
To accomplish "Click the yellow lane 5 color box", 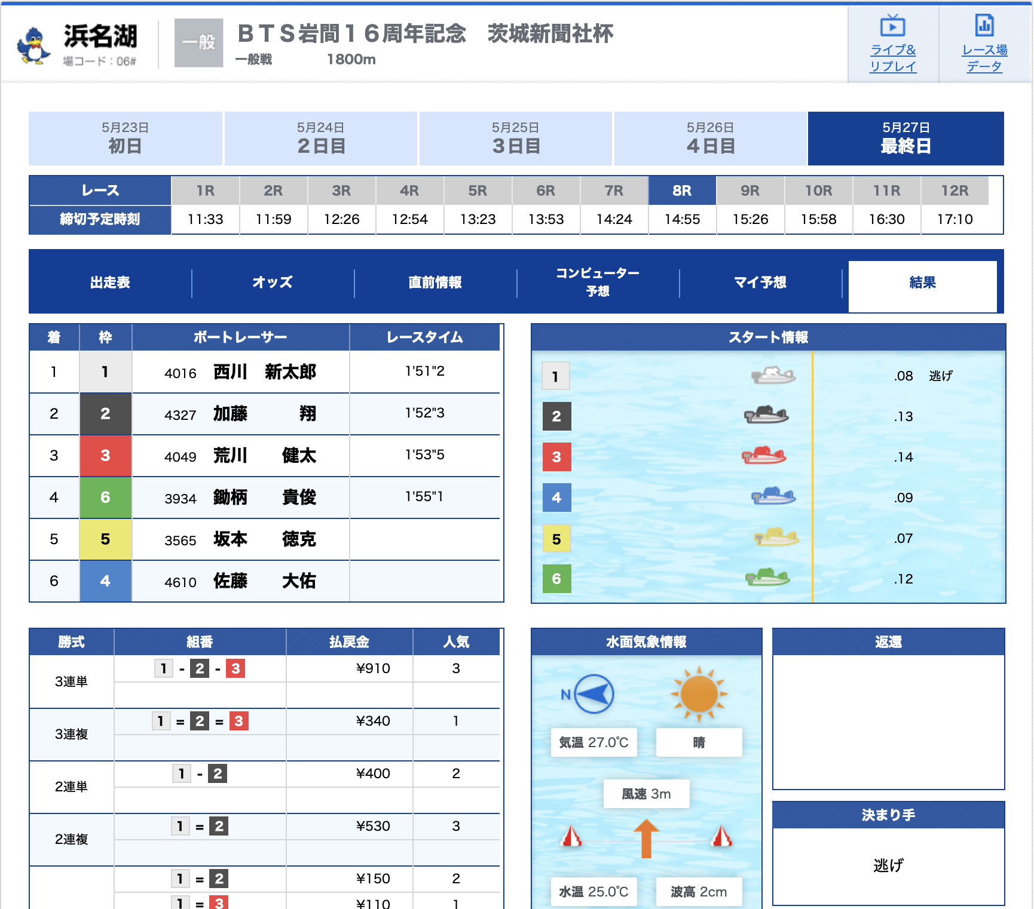I will click(105, 539).
